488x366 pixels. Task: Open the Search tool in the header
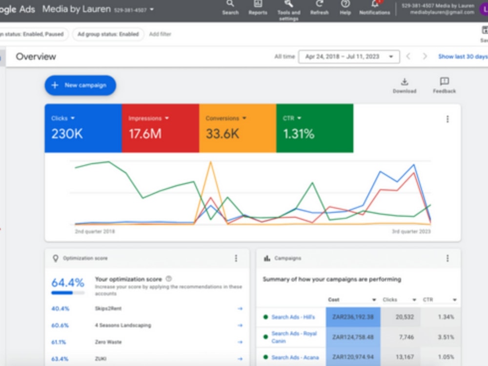tap(230, 7)
